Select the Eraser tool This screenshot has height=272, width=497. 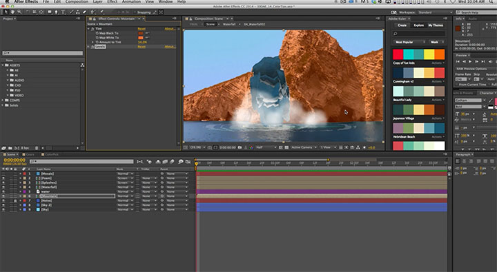[84, 12]
